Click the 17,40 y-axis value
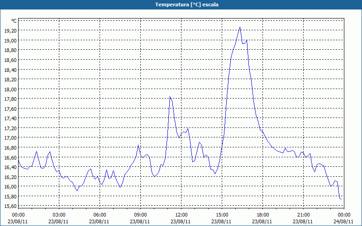Viewport: 362px width, 226px height. [x=10, y=118]
